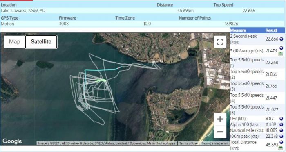This screenshot has width=286, height=152.
Task: Click the Report a map error link
Action: 214,143
